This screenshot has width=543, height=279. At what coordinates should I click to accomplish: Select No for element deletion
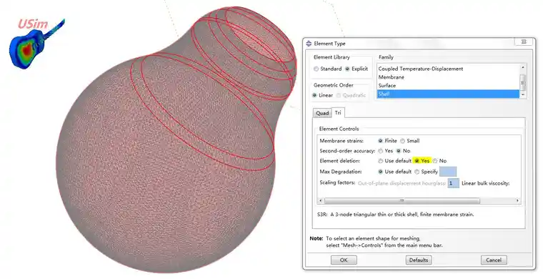(435, 161)
